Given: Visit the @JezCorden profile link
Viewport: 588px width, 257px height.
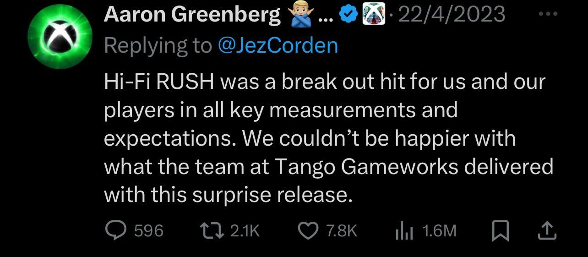Looking at the screenshot, I should pos(278,45).
